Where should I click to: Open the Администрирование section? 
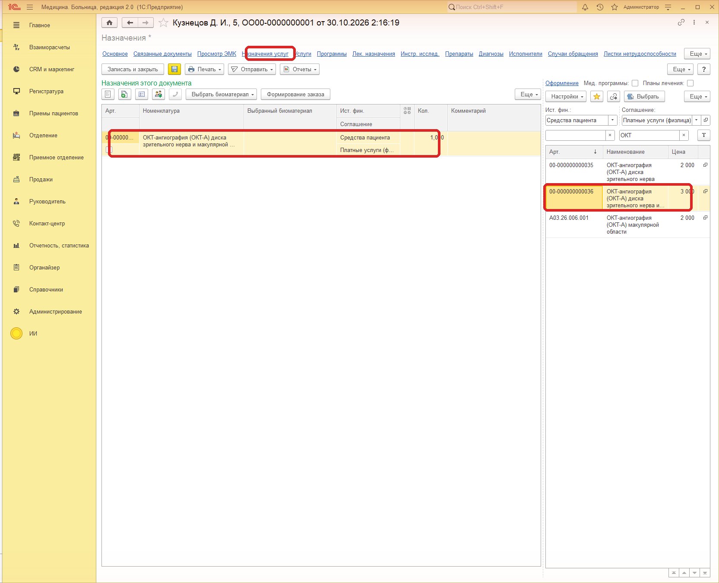pyautogui.click(x=56, y=311)
